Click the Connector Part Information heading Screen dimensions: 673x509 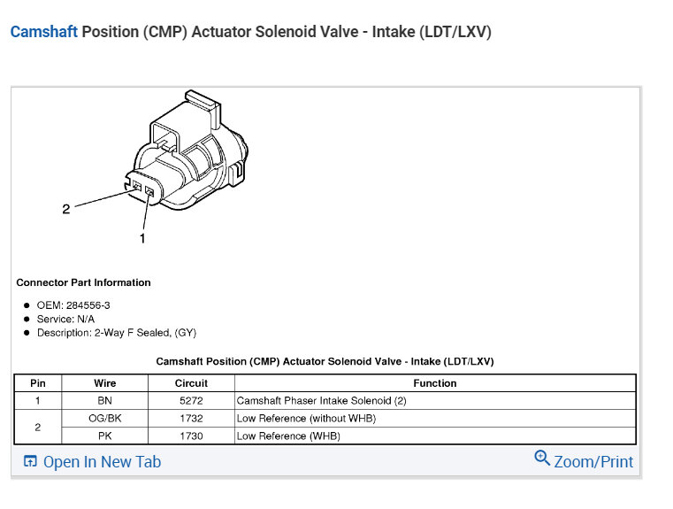pyautogui.click(x=83, y=282)
